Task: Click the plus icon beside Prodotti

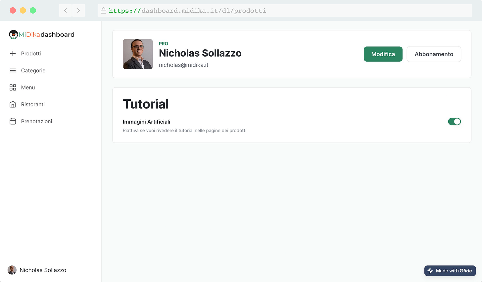Action: (13, 53)
